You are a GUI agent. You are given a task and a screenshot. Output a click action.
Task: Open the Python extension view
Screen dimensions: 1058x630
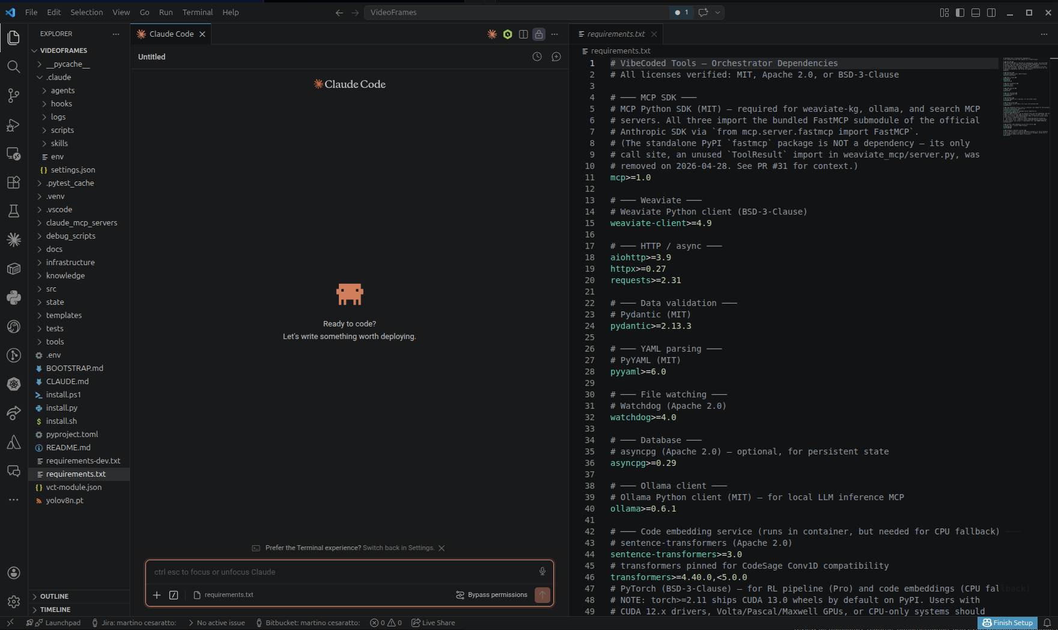(x=13, y=298)
